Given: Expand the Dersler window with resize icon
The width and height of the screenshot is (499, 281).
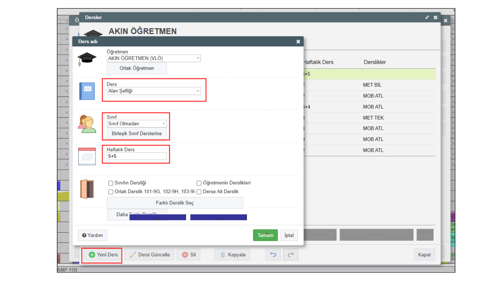Looking at the screenshot, I should [427, 17].
